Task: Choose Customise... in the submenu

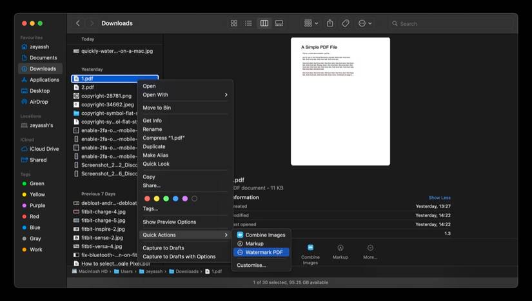Action: (x=261, y=266)
